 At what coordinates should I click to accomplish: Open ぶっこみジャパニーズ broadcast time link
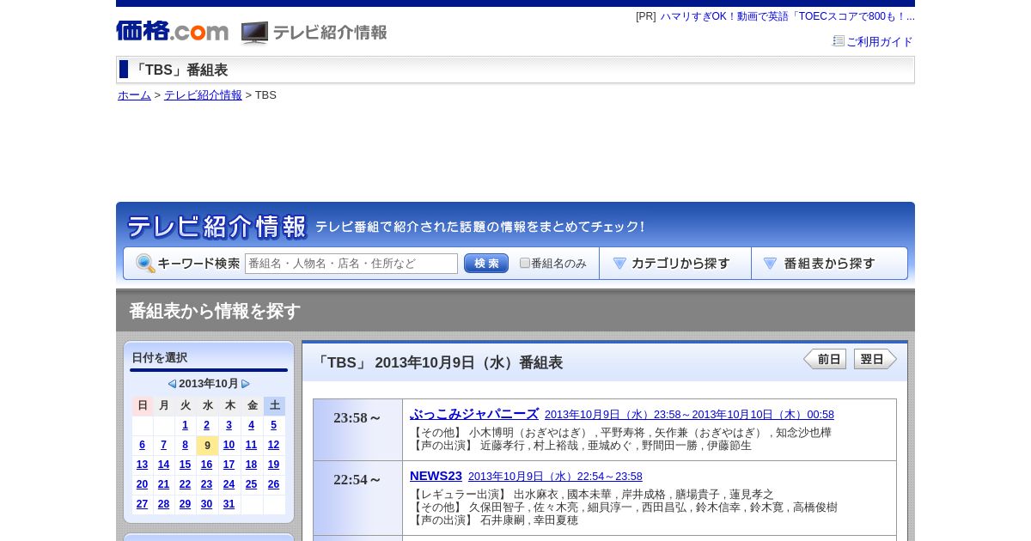(689, 415)
